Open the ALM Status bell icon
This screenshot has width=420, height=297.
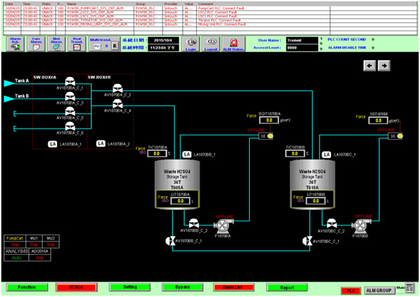click(233, 43)
